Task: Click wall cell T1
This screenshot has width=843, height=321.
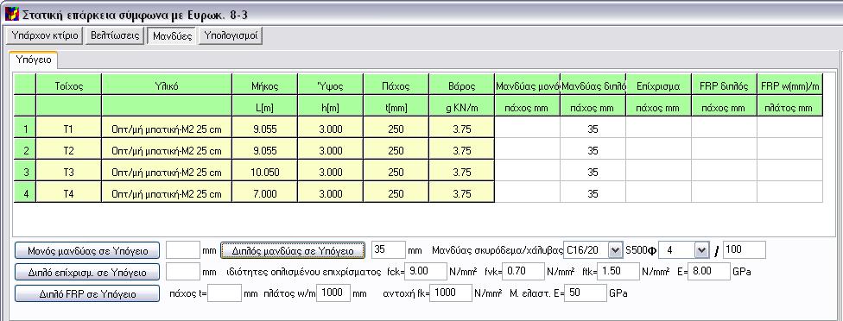Action: [x=69, y=129]
